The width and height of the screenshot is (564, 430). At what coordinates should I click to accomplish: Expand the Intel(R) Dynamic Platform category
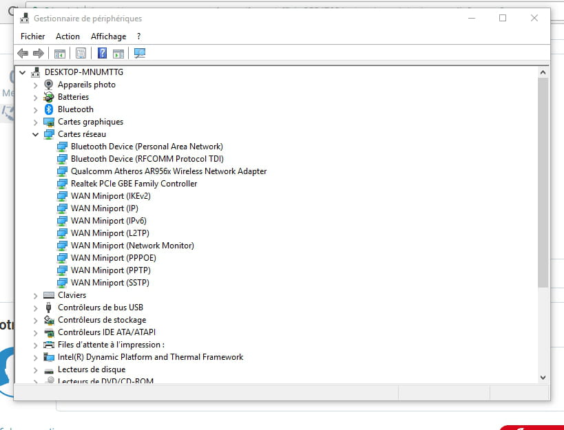click(35, 358)
